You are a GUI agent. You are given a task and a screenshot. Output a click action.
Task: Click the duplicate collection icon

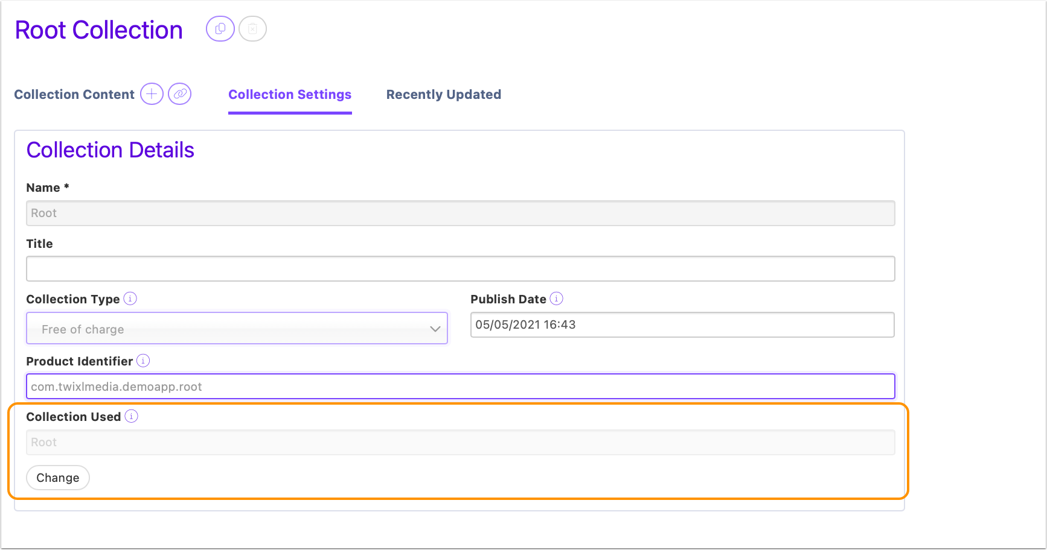coord(220,29)
